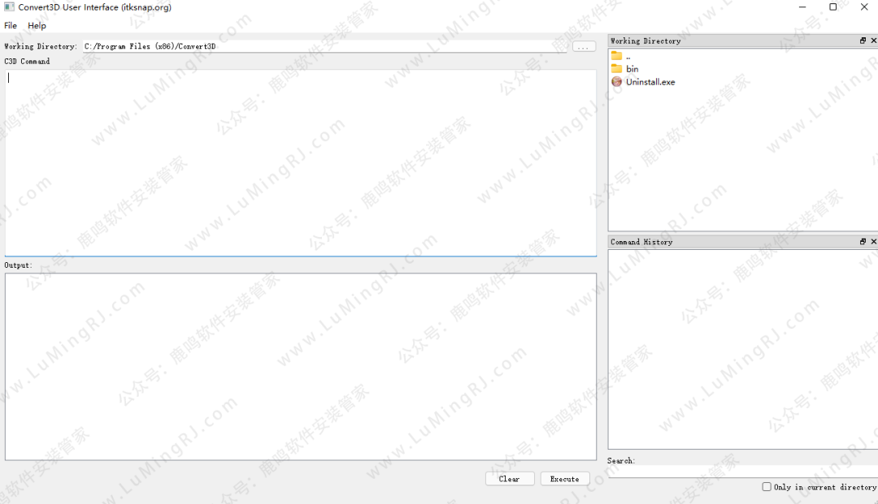Screen dimensions: 878x504
Task: Click the Search input field
Action: (x=743, y=472)
